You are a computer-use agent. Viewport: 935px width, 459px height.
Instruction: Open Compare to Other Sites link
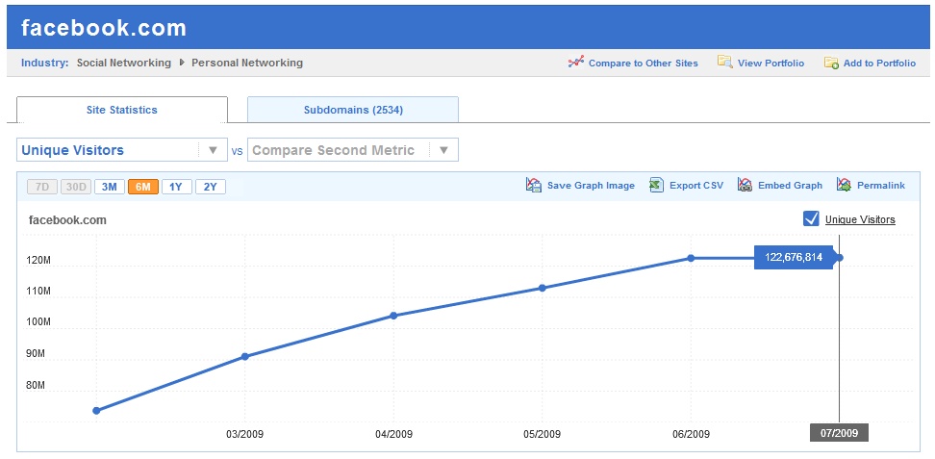[x=644, y=63]
